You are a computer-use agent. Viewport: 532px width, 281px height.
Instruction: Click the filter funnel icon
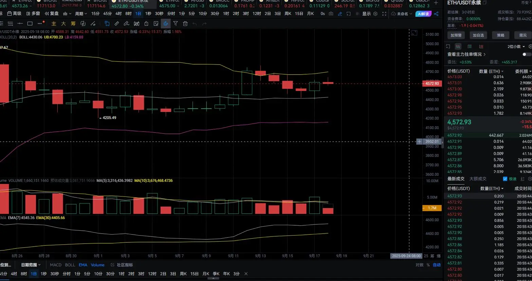176,23
